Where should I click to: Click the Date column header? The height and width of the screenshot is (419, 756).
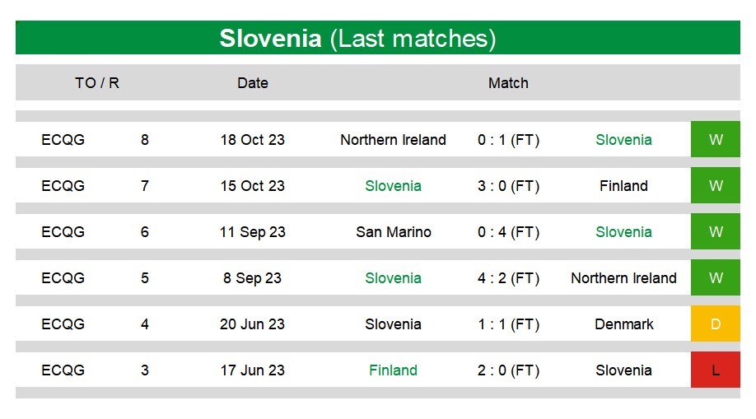tap(253, 83)
